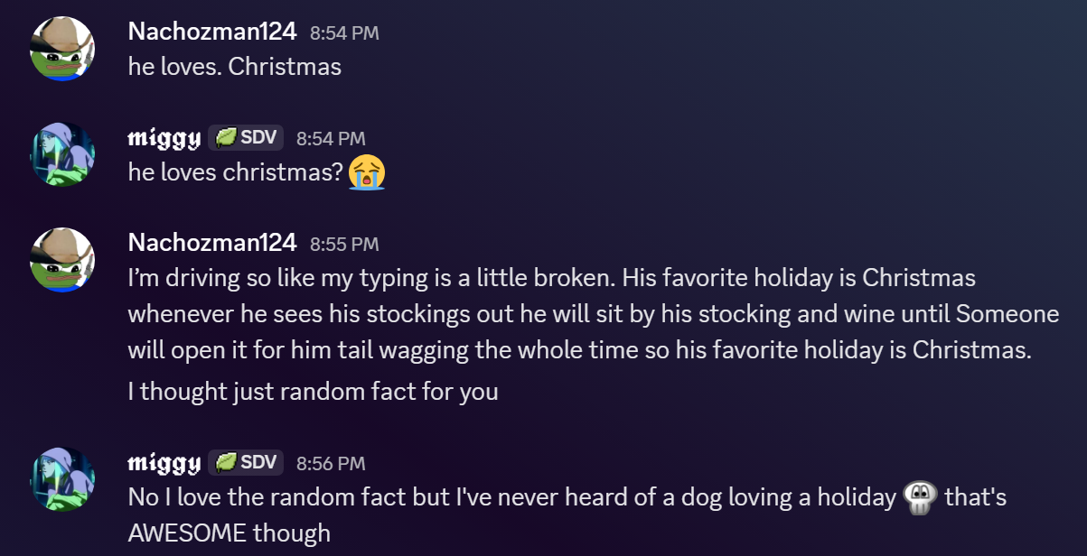Click "I thought just random fact for you"
Viewport: 1087px width, 556px height.
click(x=313, y=393)
